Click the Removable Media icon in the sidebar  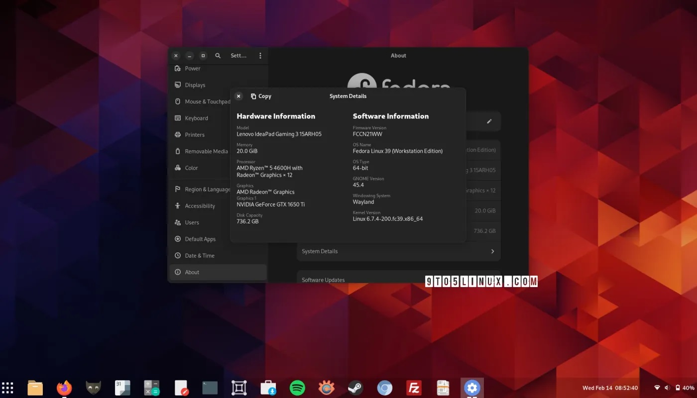(177, 151)
